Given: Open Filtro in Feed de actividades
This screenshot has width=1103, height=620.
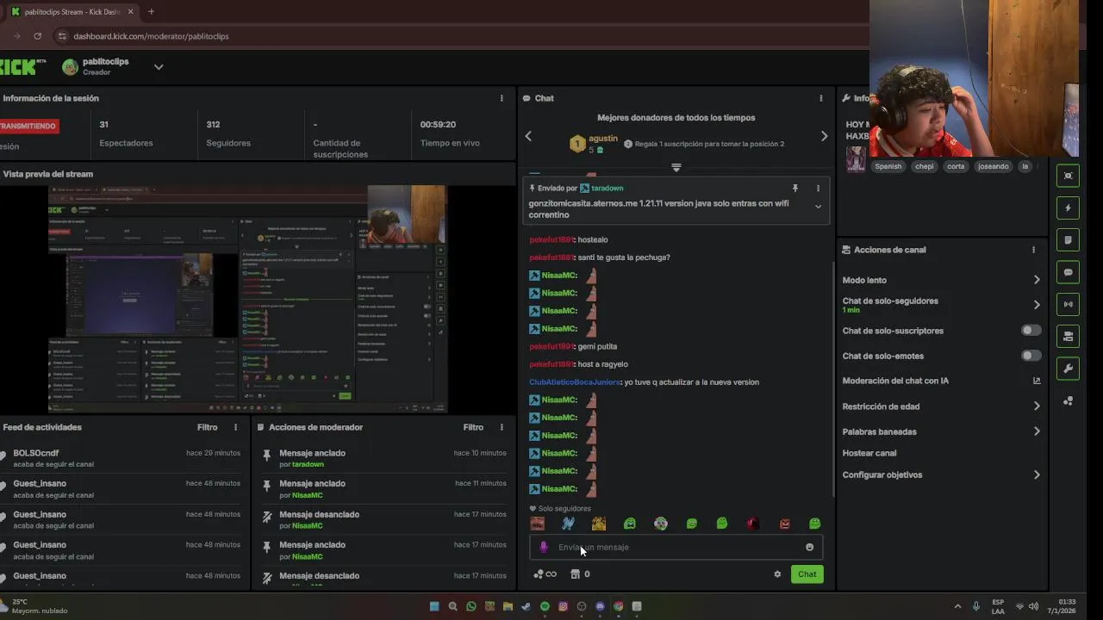Looking at the screenshot, I should click(x=207, y=427).
